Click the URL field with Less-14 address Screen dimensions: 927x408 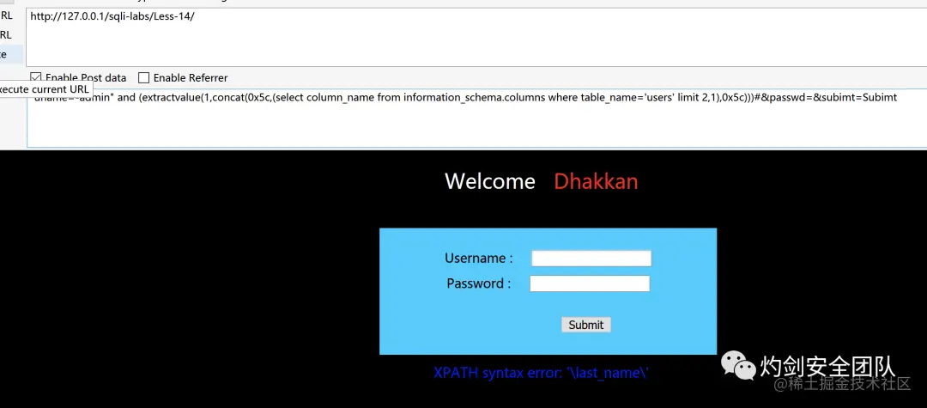476,37
